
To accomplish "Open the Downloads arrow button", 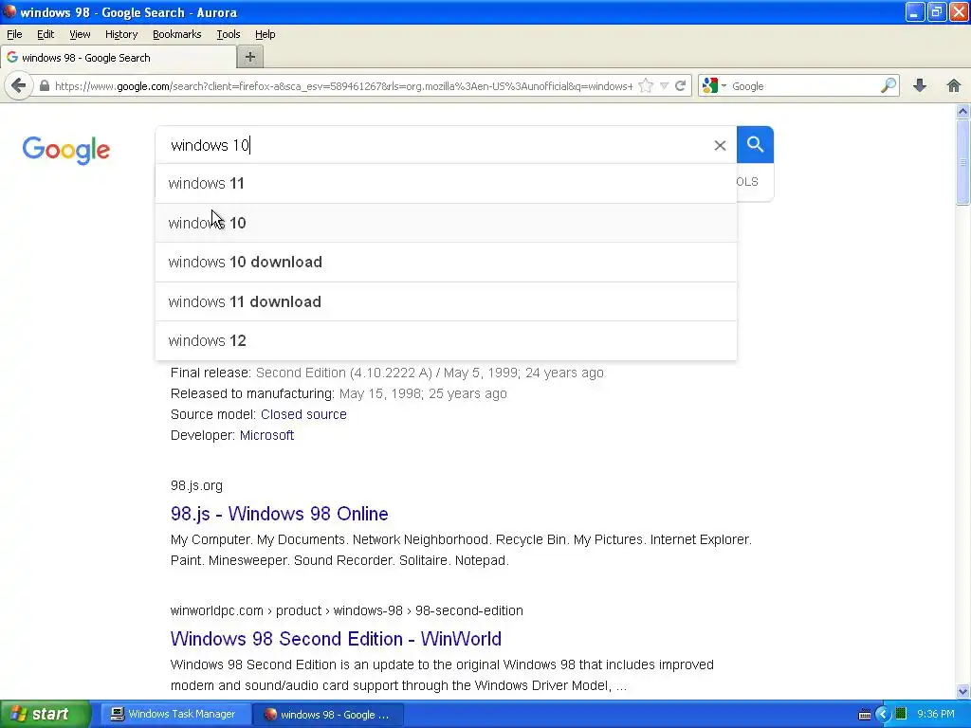I will pos(920,85).
